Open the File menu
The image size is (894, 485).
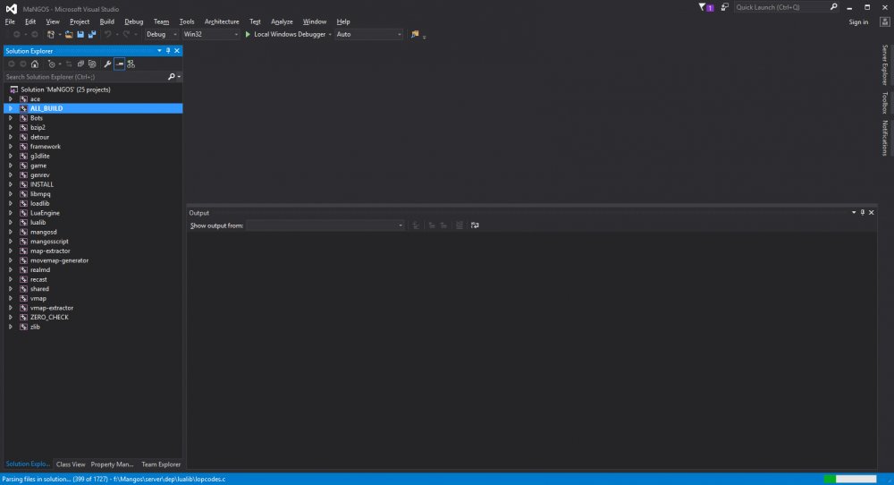point(10,21)
